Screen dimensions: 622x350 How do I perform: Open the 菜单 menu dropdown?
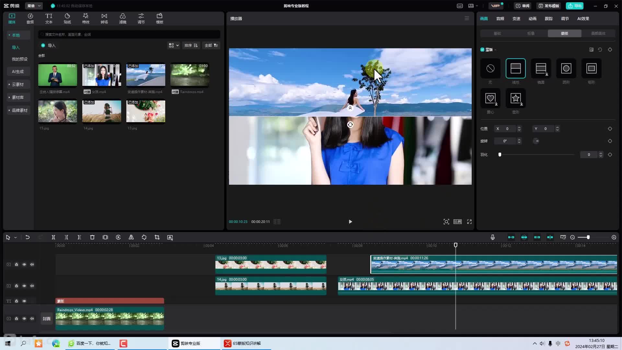pyautogui.click(x=34, y=6)
